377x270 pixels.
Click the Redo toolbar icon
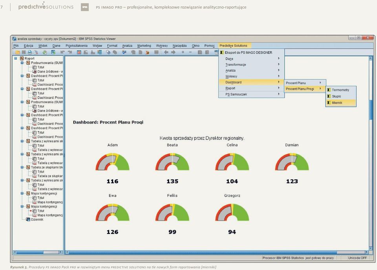point(70,52)
